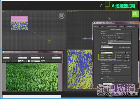Select the Range radio button
Screen dimensions: 140x99
click(x=101, y=38)
